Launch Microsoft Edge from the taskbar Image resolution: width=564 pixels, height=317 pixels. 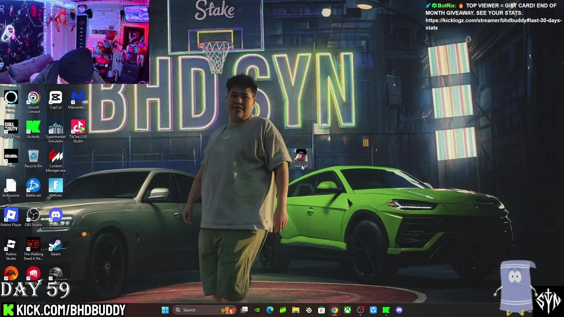[x=270, y=310]
